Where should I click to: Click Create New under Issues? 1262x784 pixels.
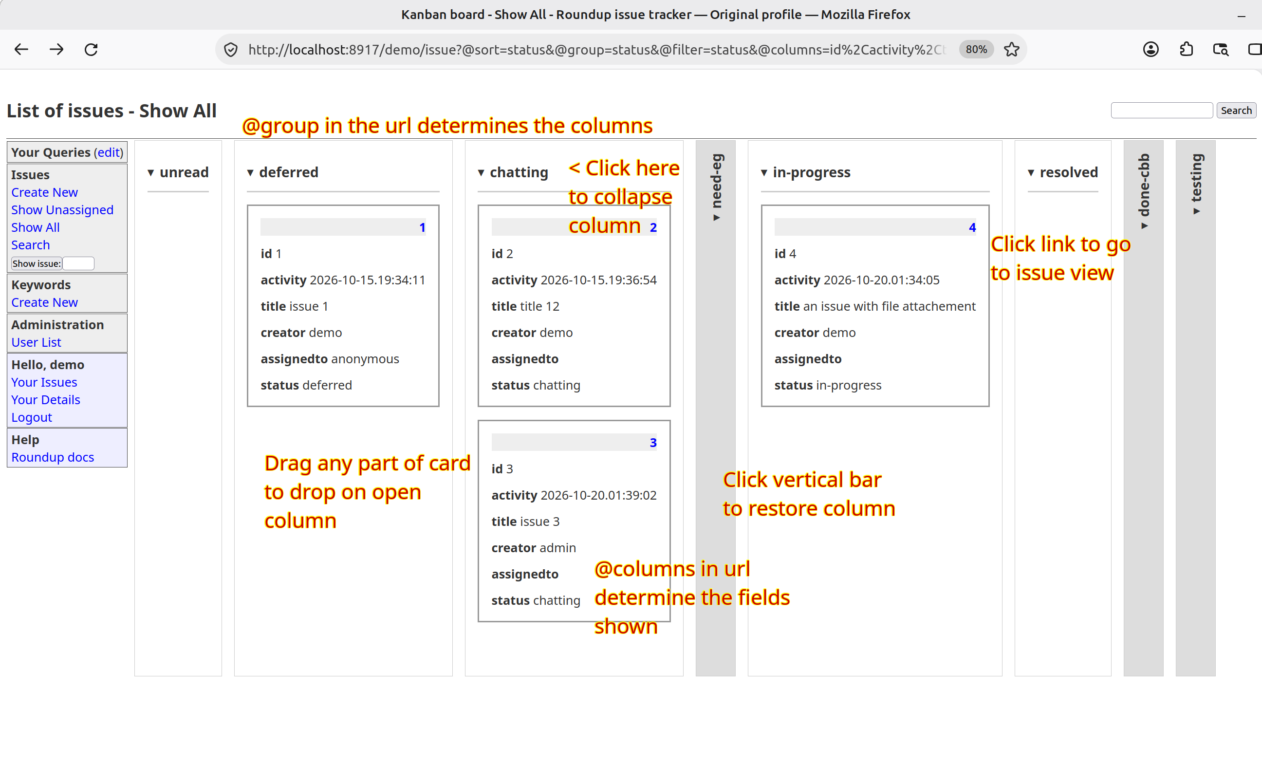pos(45,192)
